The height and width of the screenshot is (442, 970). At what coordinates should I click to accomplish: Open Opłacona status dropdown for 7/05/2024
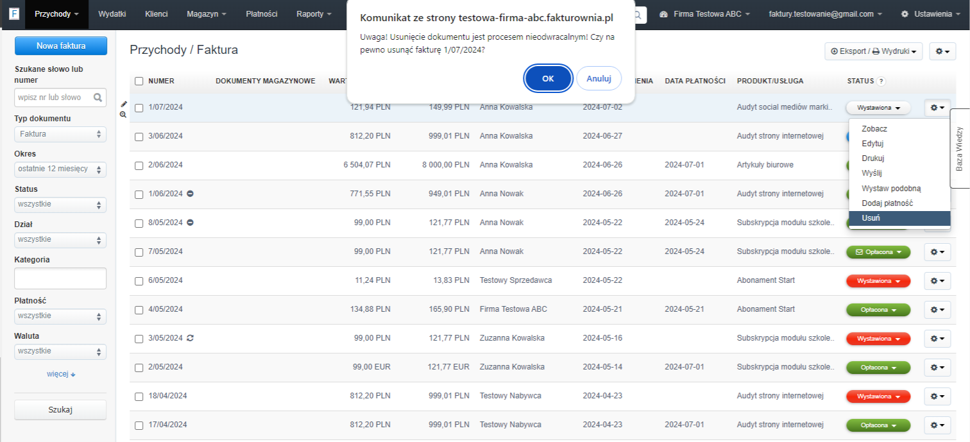(878, 252)
